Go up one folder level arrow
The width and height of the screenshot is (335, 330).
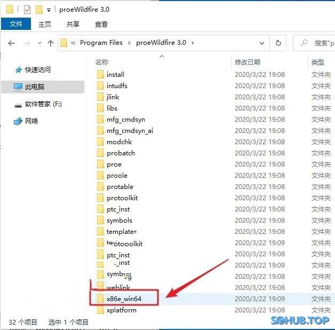click(x=51, y=43)
